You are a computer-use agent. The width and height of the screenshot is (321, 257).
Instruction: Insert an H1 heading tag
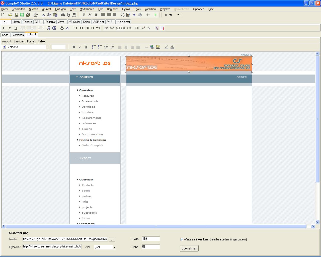click(107, 28)
